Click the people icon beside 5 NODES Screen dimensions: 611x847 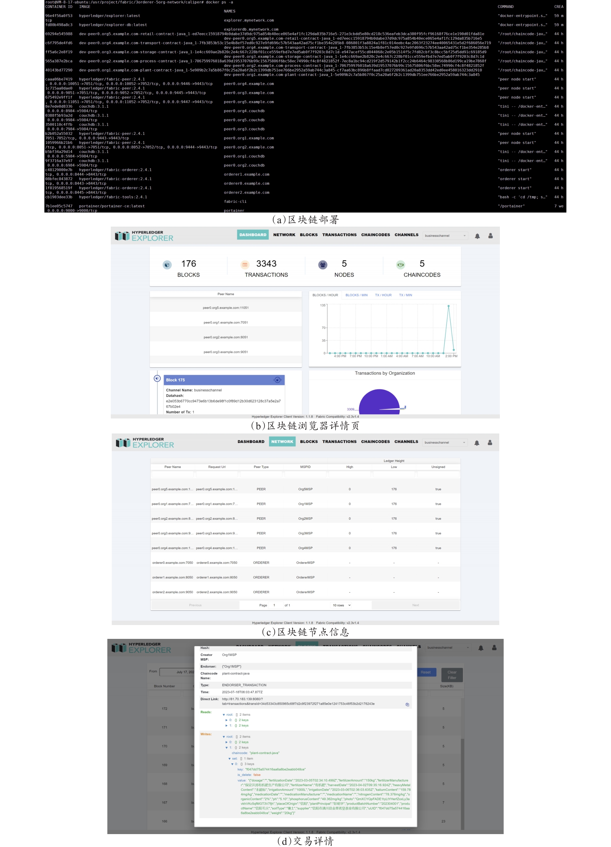click(x=323, y=265)
